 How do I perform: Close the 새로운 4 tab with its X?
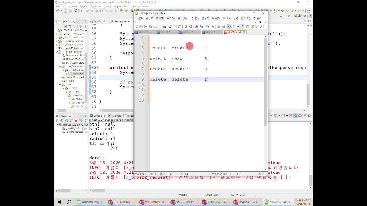point(244,32)
